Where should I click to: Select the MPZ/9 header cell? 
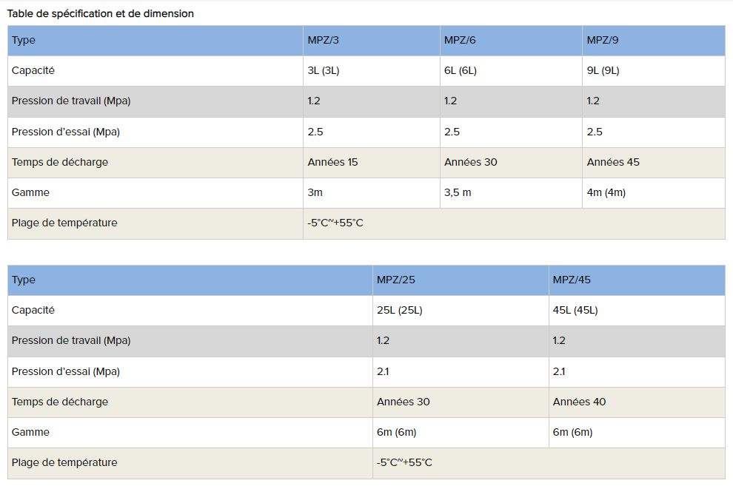(603, 40)
